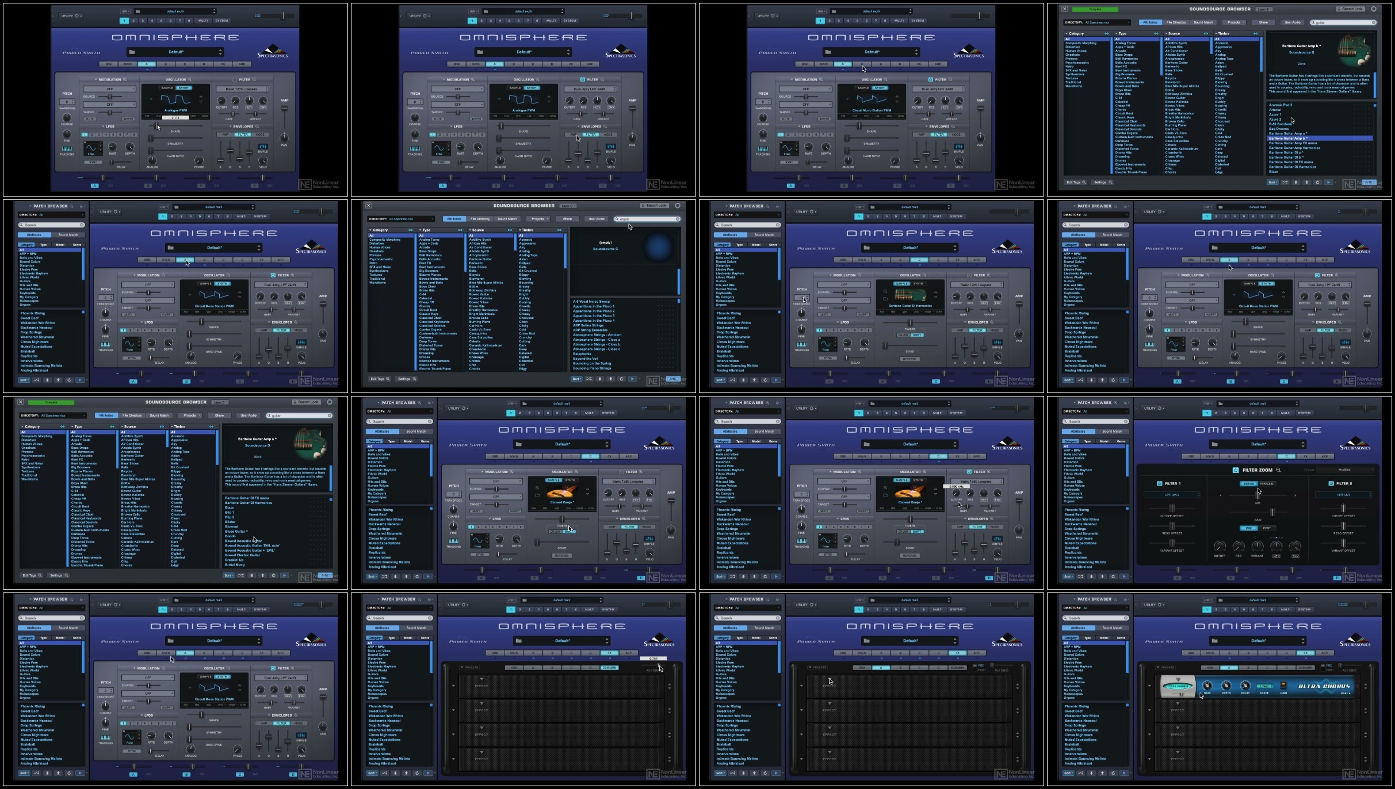Viewport: 1395px width, 789px height.
Task: Toggle the Filter 1 power icon
Action: coord(1160,483)
